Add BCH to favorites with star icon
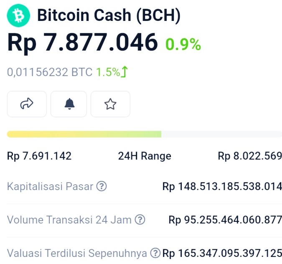This screenshot has height=264, width=282. (110, 104)
